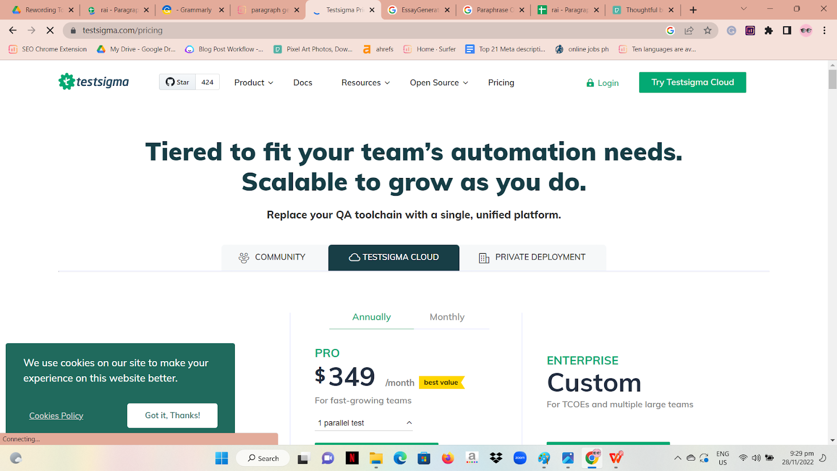The width and height of the screenshot is (837, 471).
Task: Open SEO Chrome Extension bookmark
Action: [48, 49]
